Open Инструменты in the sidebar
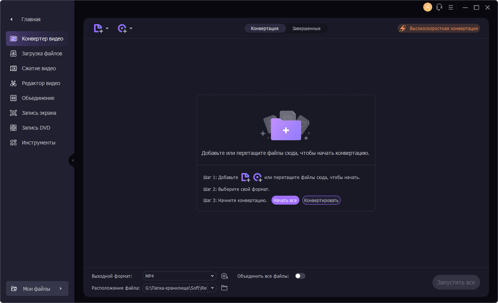Image resolution: width=498 pixels, height=303 pixels. 37,143
